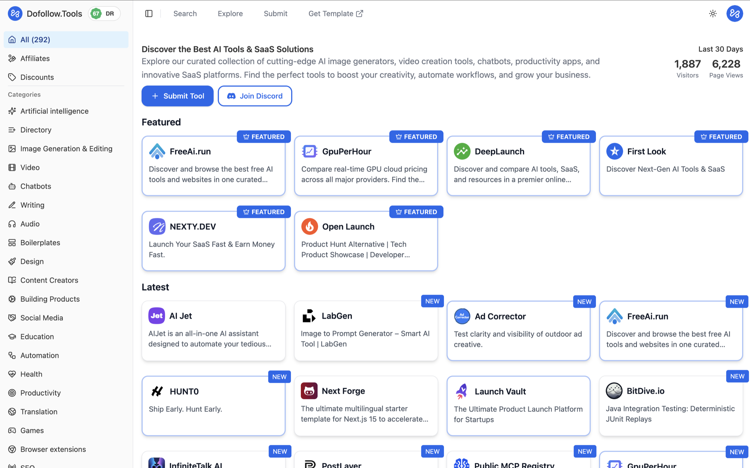
Task: Click the DR 67 badge
Action: pos(104,13)
